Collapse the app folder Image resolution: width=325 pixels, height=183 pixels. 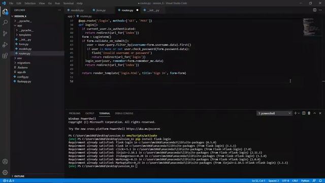19,25
